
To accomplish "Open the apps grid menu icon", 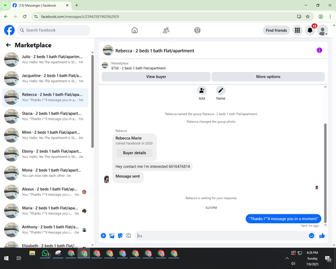I will [x=297, y=30].
